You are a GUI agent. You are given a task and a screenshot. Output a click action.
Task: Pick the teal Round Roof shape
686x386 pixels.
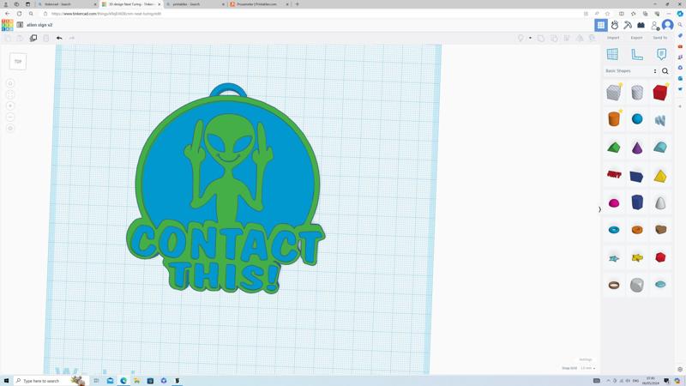click(x=660, y=148)
